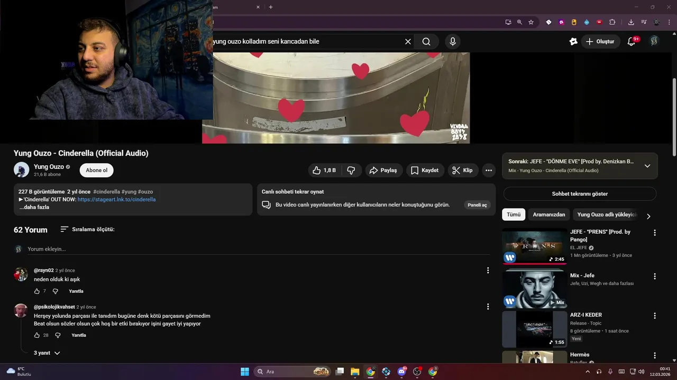Viewport: 677px width, 380px height.
Task: Subscribe with Abone ol button
Action: tap(97, 170)
